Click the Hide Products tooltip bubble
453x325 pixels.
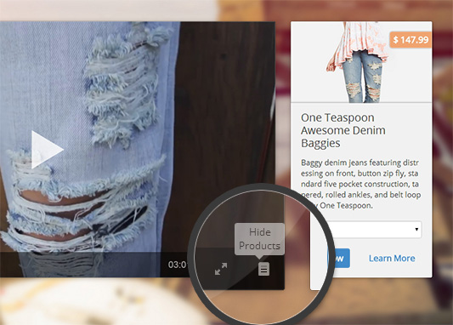click(x=259, y=239)
